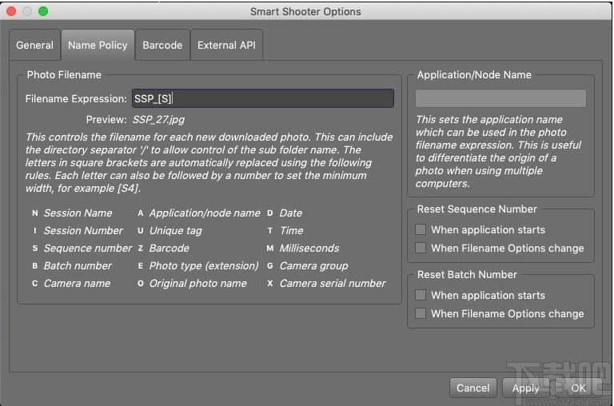Click the Cancel button
This screenshot has height=406, width=614.
(x=473, y=388)
